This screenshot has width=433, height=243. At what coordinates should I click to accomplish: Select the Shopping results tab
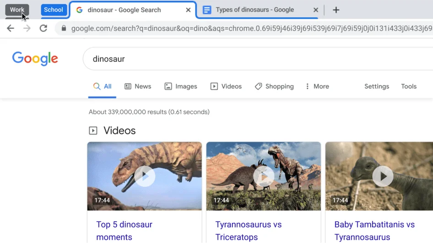(x=274, y=86)
